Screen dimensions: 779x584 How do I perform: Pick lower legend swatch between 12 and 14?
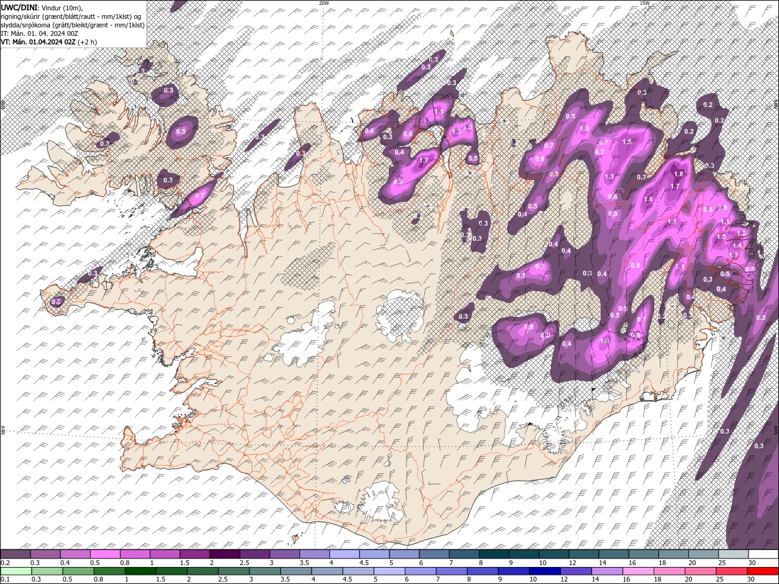(x=576, y=571)
